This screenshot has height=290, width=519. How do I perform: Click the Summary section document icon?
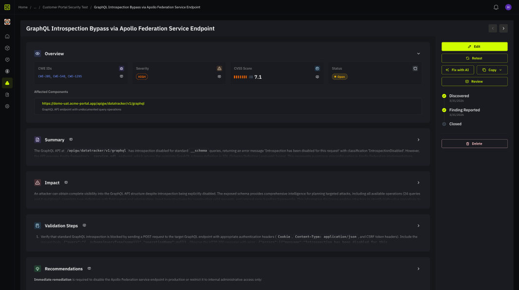tap(38, 140)
